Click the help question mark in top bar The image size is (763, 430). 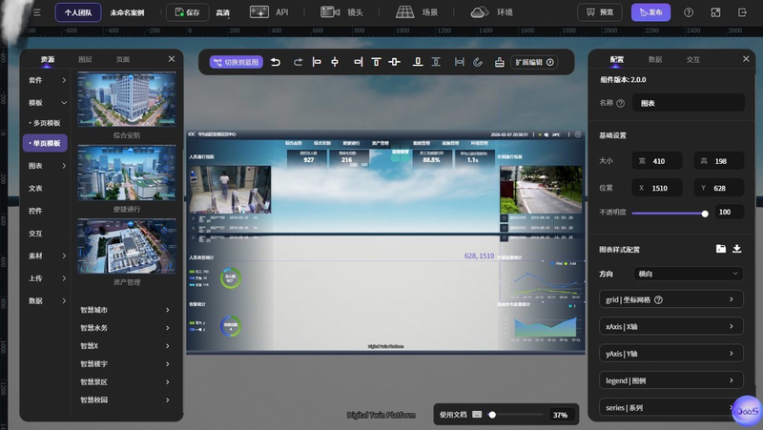point(689,12)
